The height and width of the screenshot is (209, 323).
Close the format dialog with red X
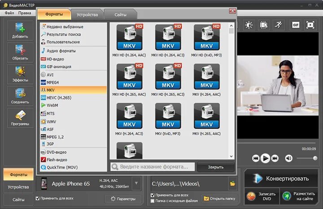[x=232, y=11]
